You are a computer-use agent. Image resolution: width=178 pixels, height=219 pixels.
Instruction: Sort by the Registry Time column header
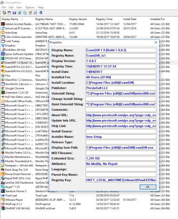(x=109, y=19)
